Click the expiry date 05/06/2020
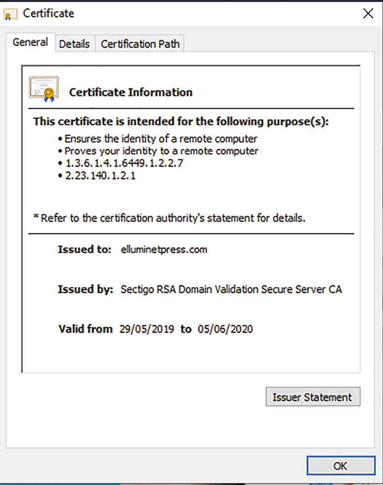383x485 pixels. coord(225,329)
